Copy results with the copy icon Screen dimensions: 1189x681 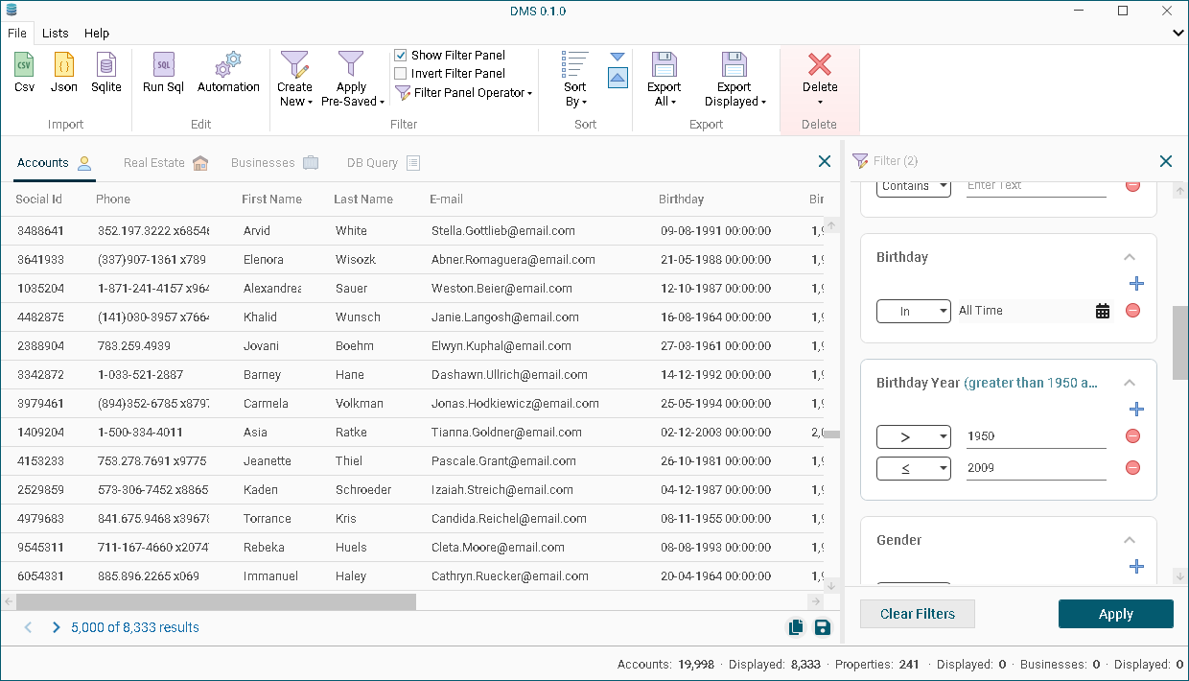click(x=796, y=627)
